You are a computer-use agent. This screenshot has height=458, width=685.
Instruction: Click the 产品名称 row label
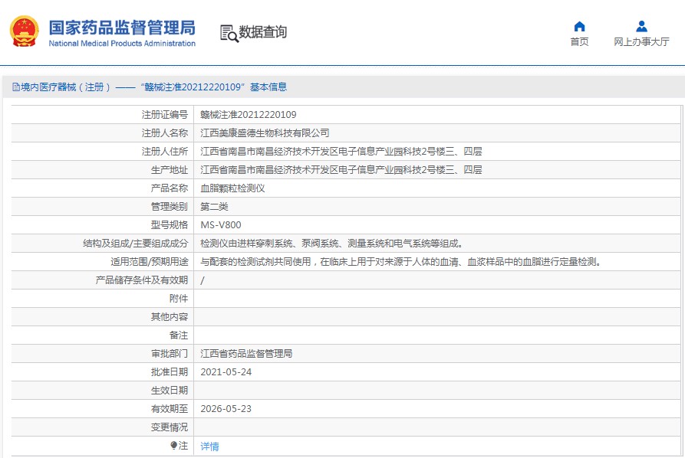coord(170,188)
